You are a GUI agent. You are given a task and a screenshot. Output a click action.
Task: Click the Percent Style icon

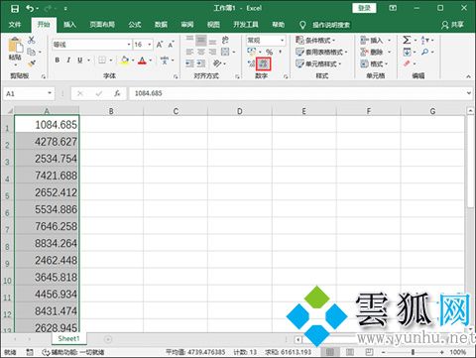270,52
